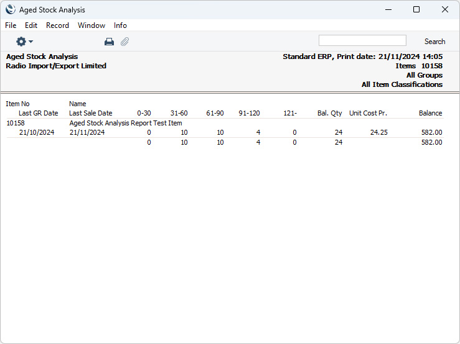Click last GR date 21/10/2024

(37, 132)
